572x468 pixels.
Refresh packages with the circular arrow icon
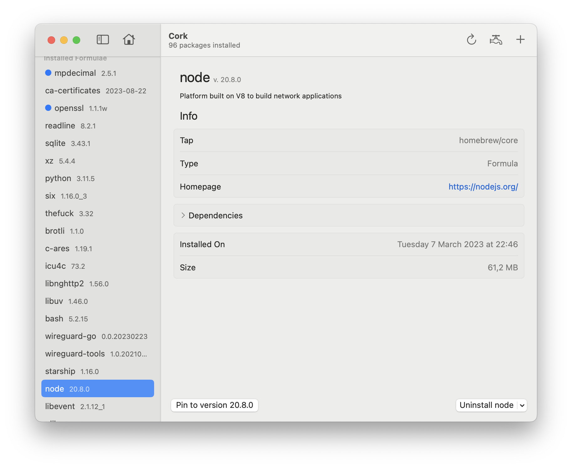(471, 39)
